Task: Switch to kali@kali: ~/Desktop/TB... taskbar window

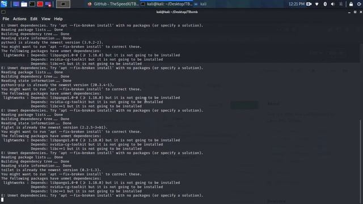Action: coord(166,4)
